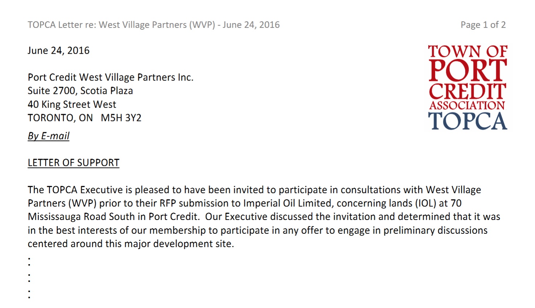Click the red "CREDIT" word in logo
This screenshot has height=308, width=535.
point(467,91)
